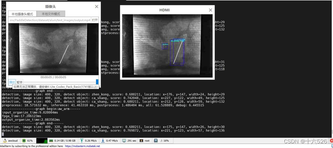Switch to the 本地文件模式 tab
The image size is (333, 148).
[x=51, y=14]
